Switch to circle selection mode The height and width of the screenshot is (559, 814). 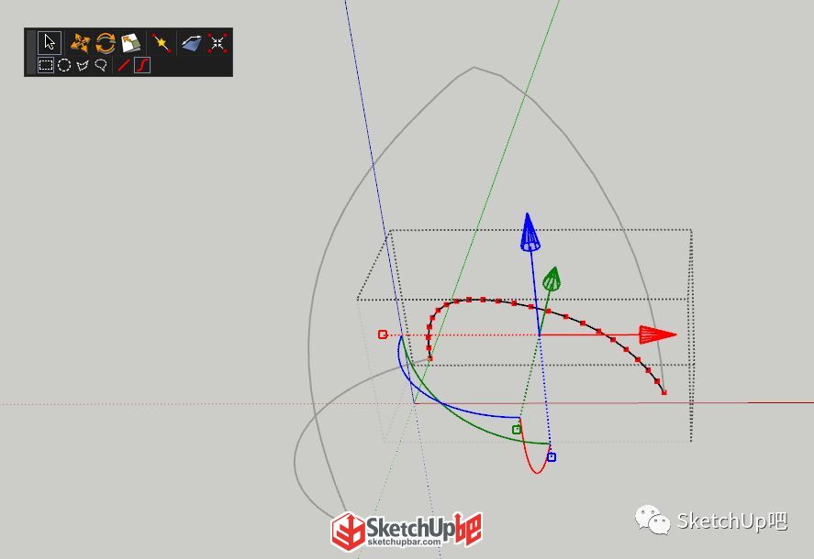64,65
